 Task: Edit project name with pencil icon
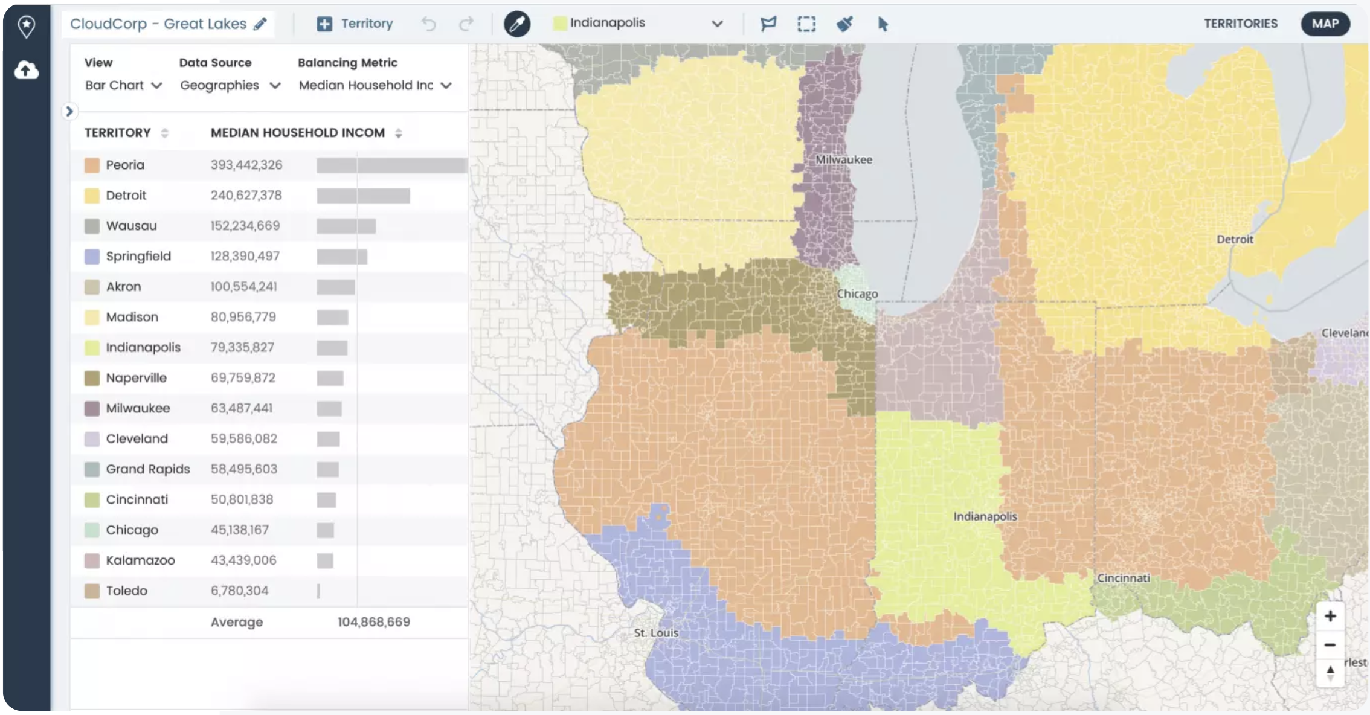[x=260, y=24]
